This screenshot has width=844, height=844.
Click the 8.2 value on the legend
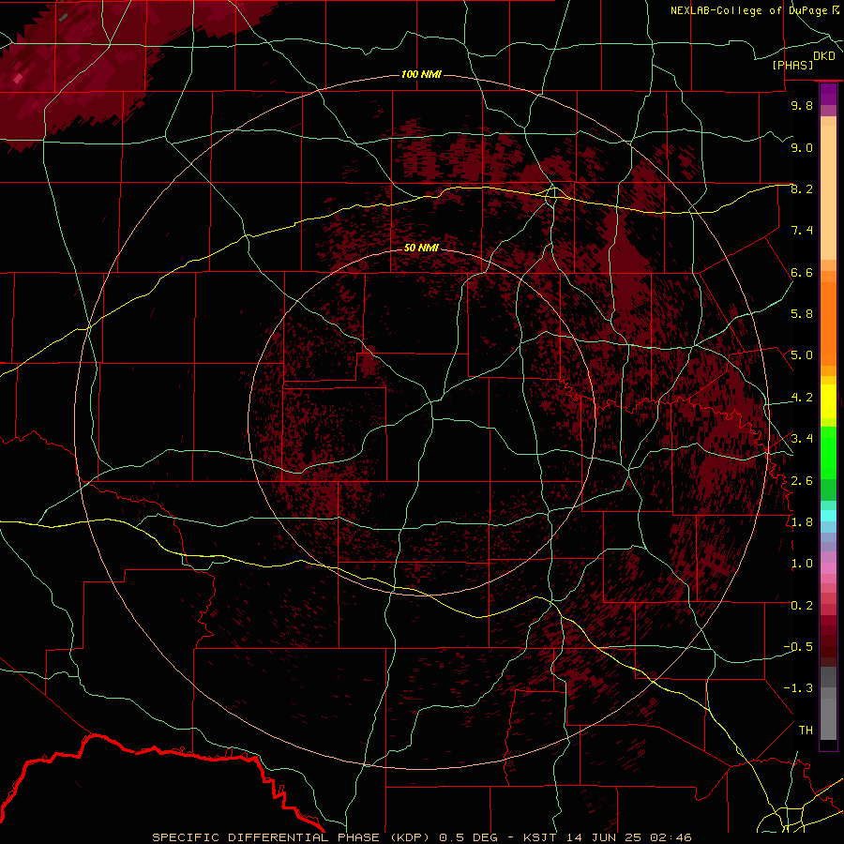pyautogui.click(x=802, y=188)
